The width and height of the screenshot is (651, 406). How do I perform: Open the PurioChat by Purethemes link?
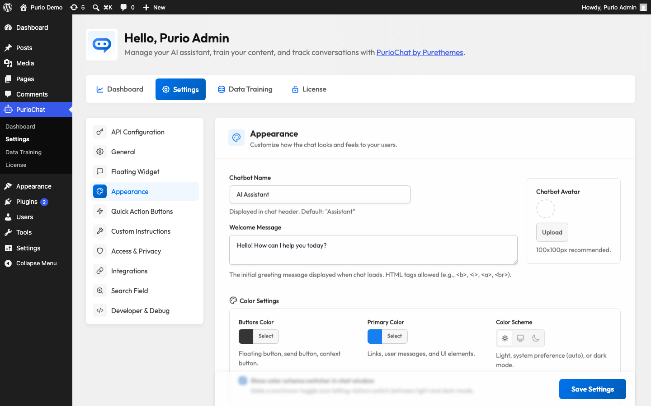pos(420,52)
